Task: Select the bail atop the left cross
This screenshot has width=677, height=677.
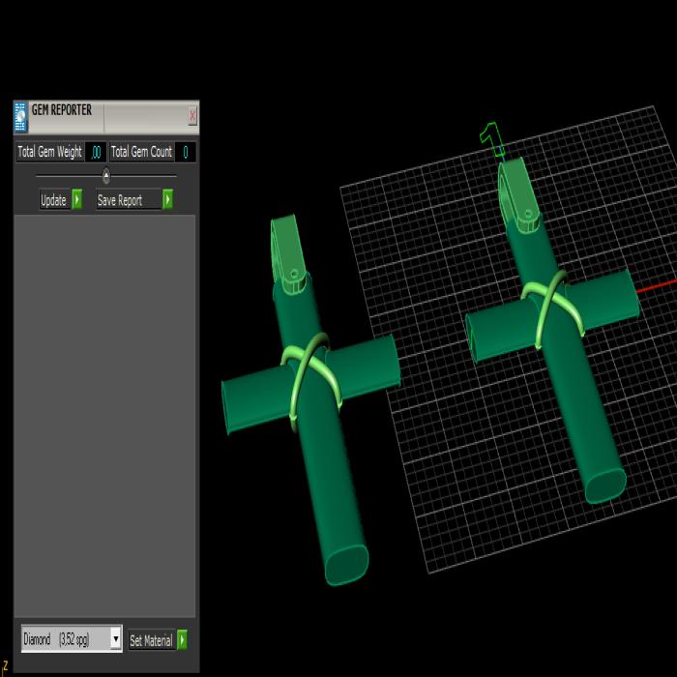Action: click(x=289, y=248)
